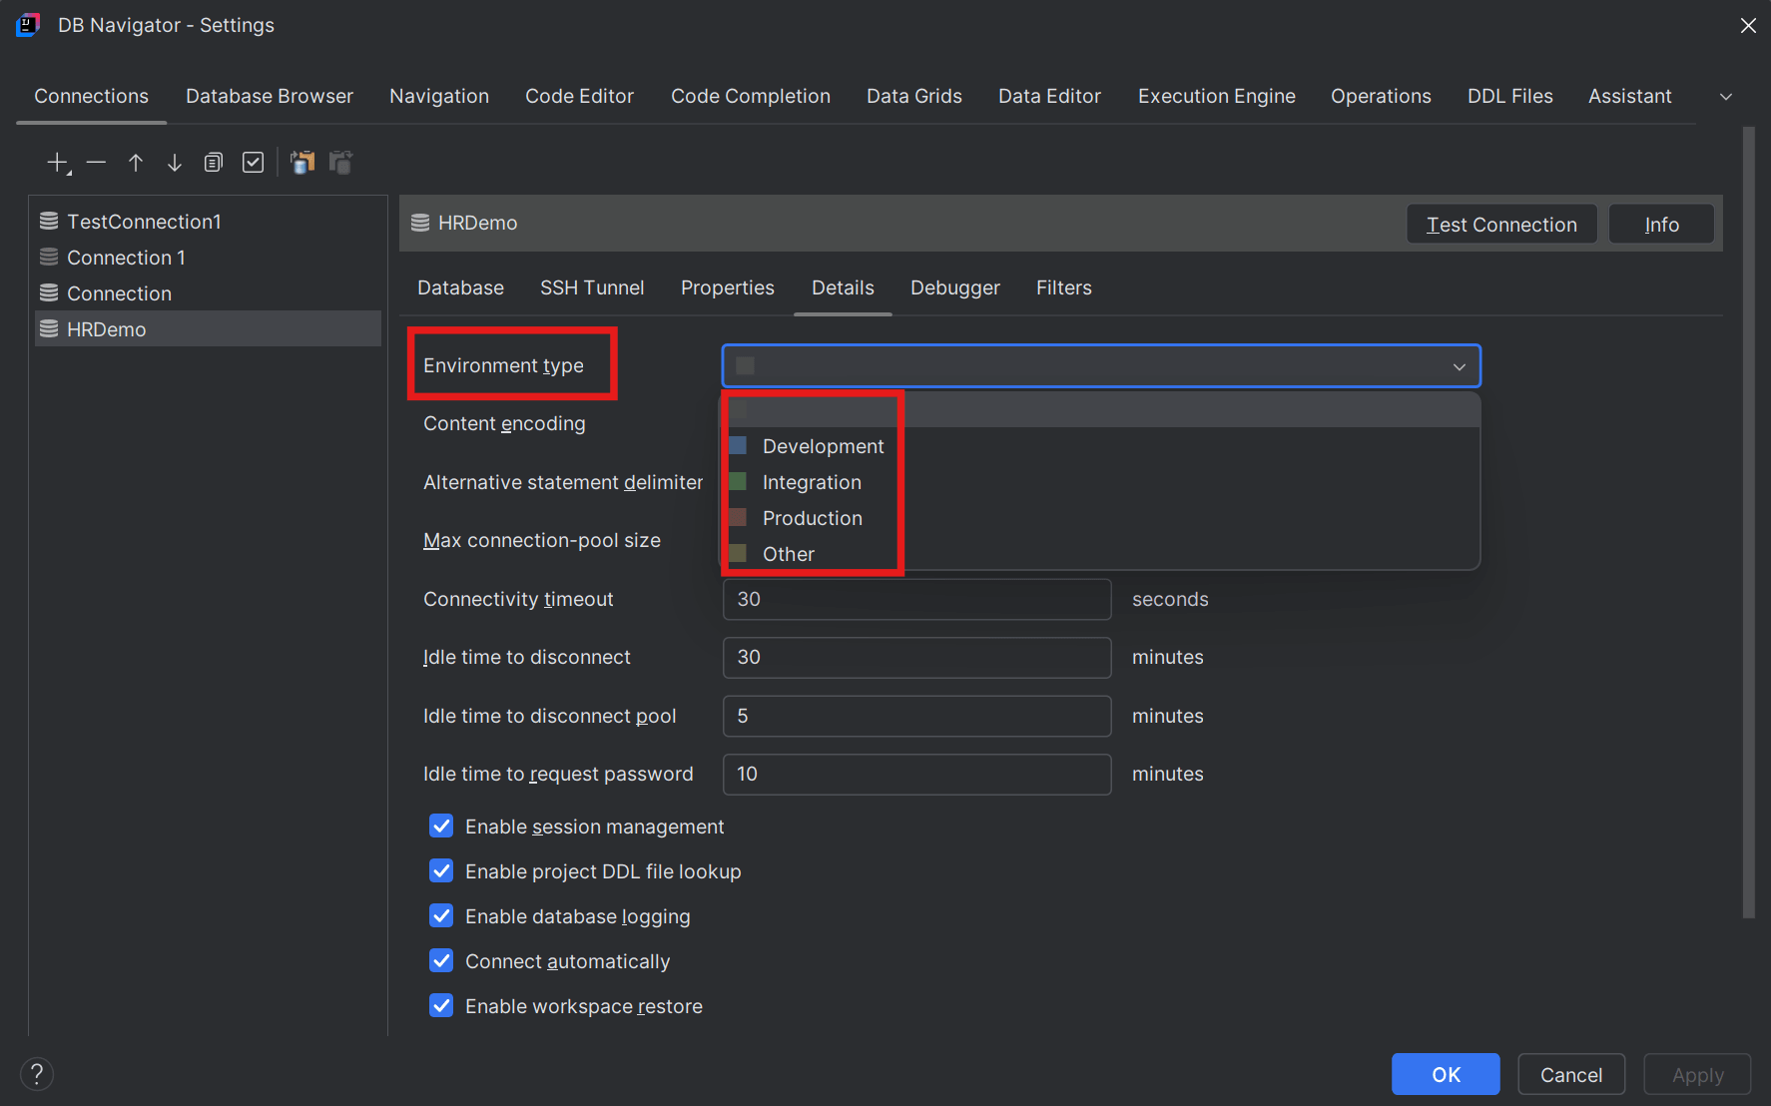Click the Test Connection button
The image size is (1771, 1106).
pyautogui.click(x=1501, y=224)
